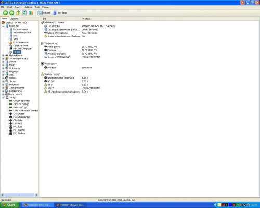Click the Programy icon in tree
The image size is (260, 208).
click(x=7, y=85)
